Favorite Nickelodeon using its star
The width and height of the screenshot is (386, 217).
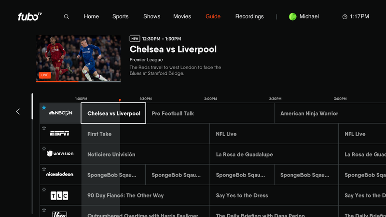click(44, 169)
